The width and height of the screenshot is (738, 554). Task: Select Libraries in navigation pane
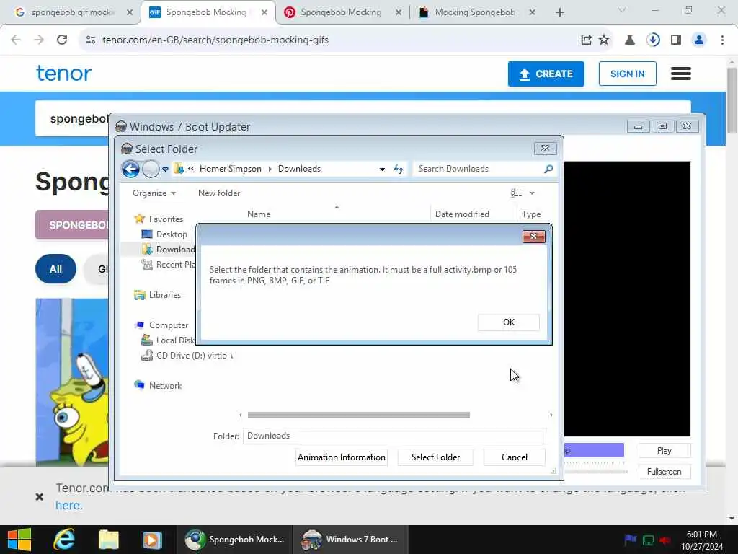click(158, 295)
